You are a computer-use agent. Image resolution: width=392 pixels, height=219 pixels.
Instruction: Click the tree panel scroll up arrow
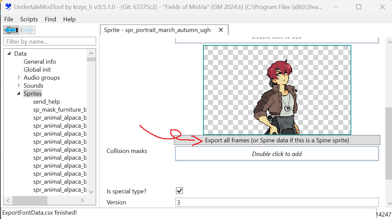91,53
